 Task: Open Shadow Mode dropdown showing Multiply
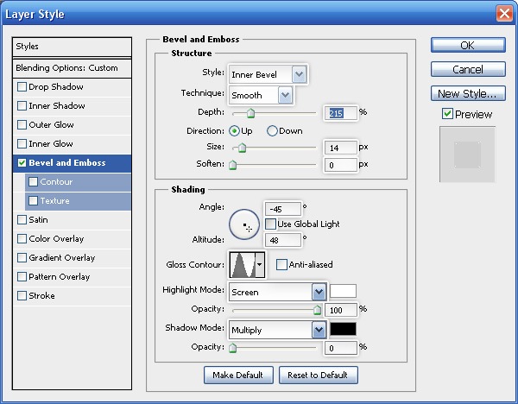318,330
